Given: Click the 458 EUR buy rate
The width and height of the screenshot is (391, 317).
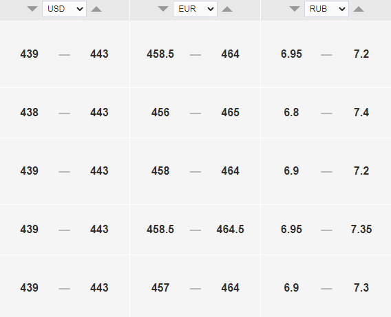Looking at the screenshot, I should (160, 171).
